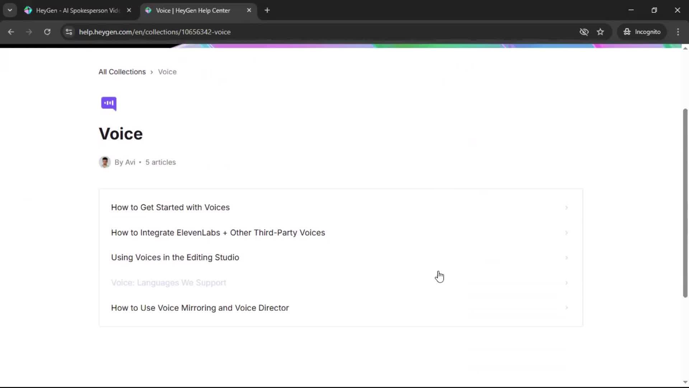Open a new browser tab
The image size is (689, 388).
tap(267, 10)
